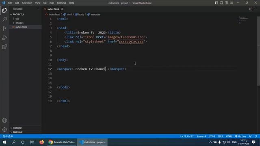This screenshot has width=260, height=146.
Task: Open Customize Layout icon
Action: point(231,3)
